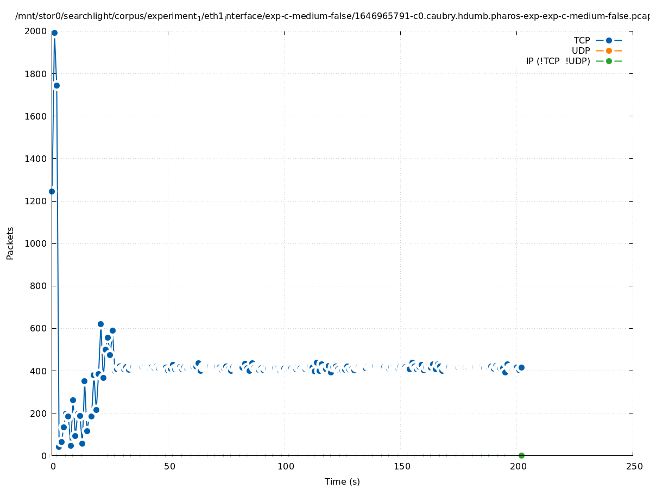Click the last blue TCP point of the series
This screenshot has width=650, height=489.
click(521, 367)
